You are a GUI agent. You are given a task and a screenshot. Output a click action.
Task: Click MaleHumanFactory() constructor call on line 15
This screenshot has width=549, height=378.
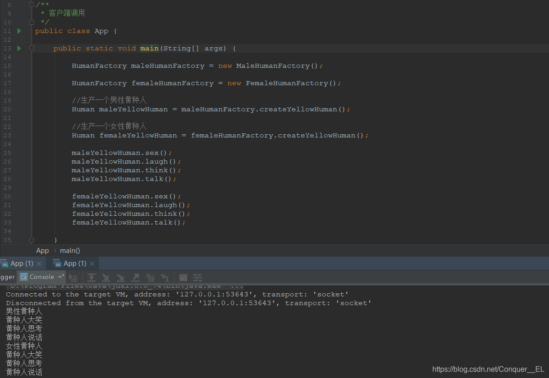click(277, 66)
